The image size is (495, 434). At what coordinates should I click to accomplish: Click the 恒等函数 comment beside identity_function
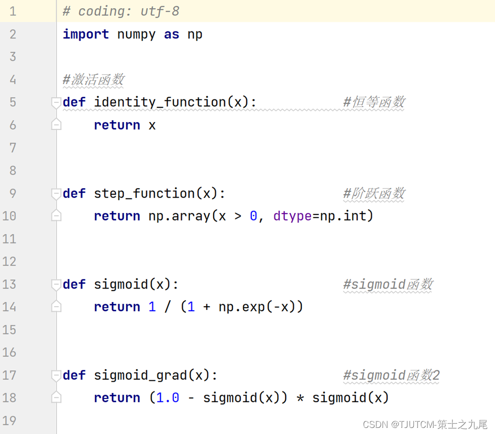coord(373,102)
